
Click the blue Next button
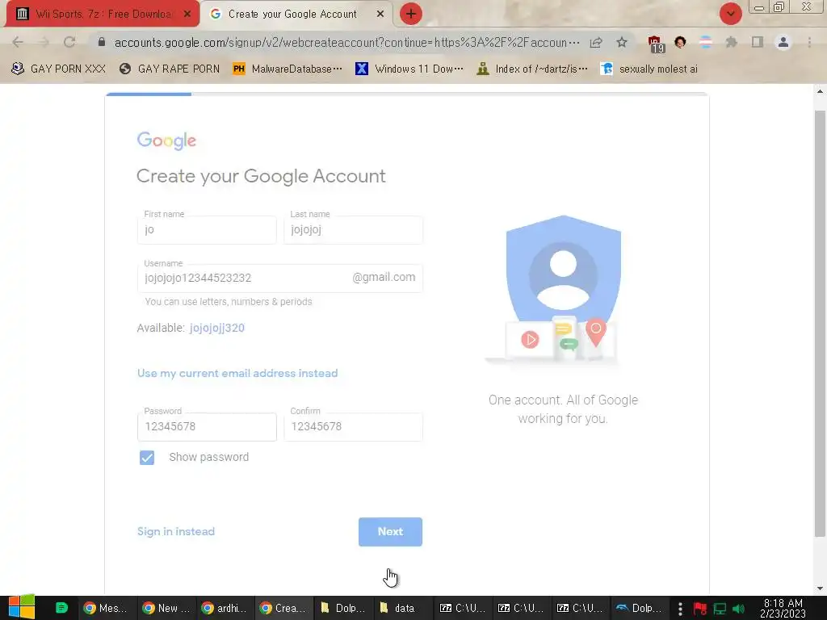pos(390,531)
